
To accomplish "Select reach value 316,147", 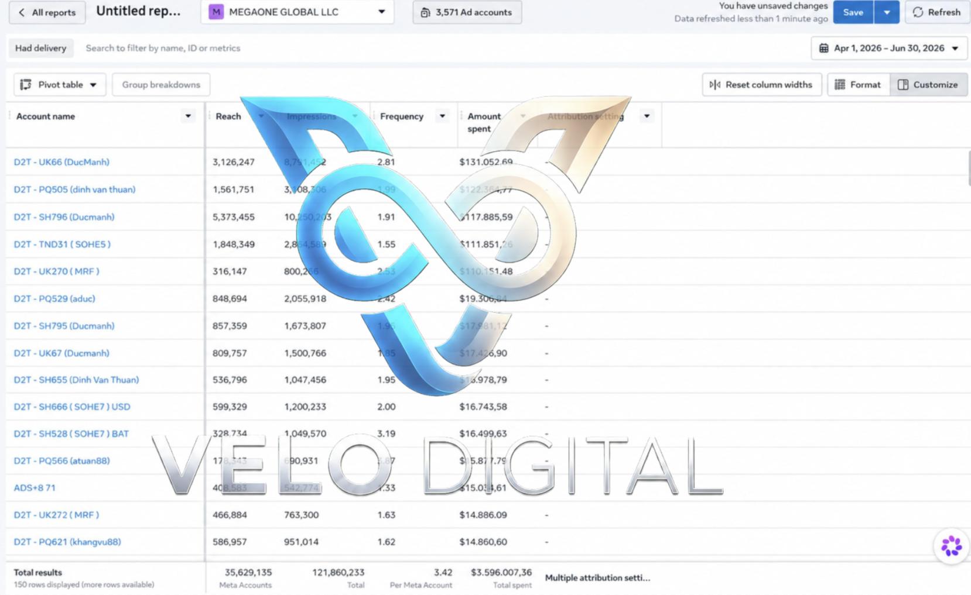I will 230,271.
